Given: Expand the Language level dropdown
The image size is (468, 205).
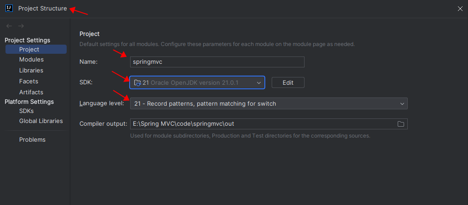Looking at the screenshot, I should pyautogui.click(x=402, y=104).
